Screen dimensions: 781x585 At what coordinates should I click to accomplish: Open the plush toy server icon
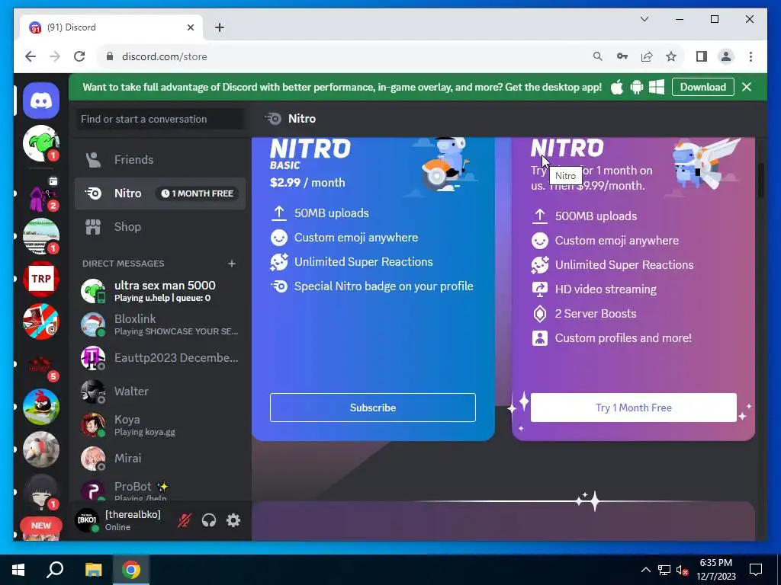[x=41, y=449]
